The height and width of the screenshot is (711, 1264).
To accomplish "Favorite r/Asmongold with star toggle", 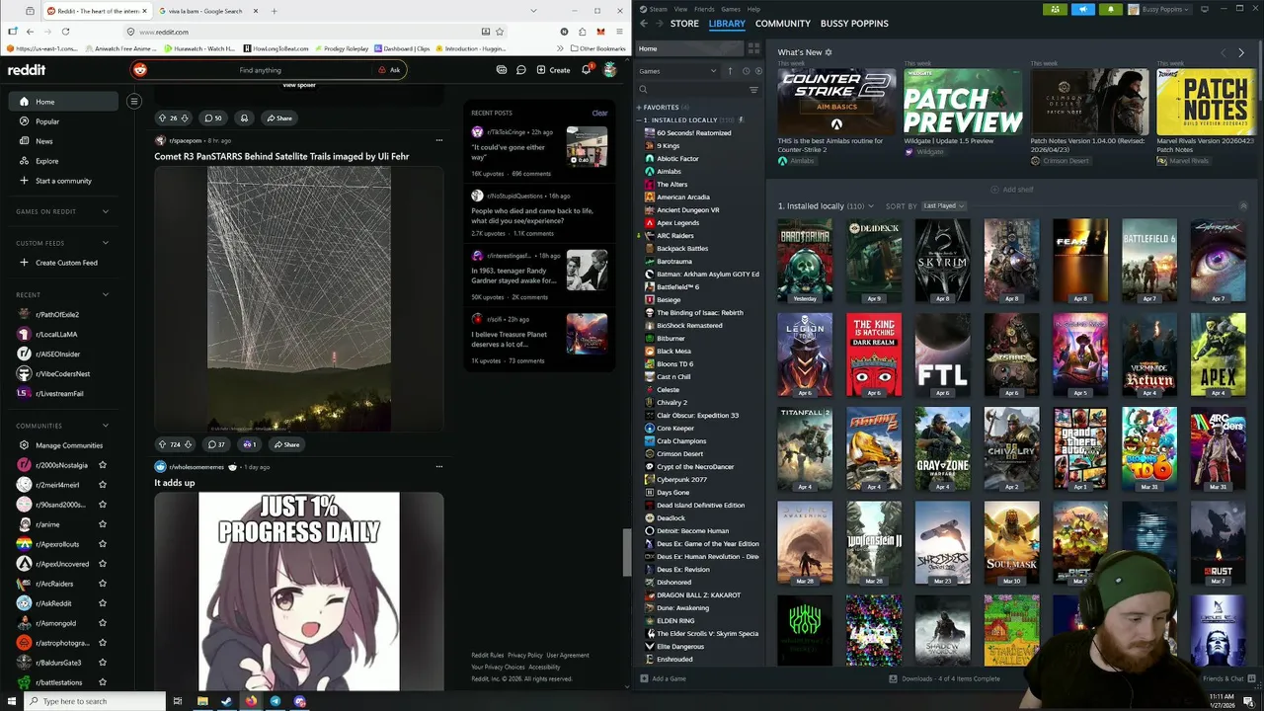I will (x=103, y=623).
